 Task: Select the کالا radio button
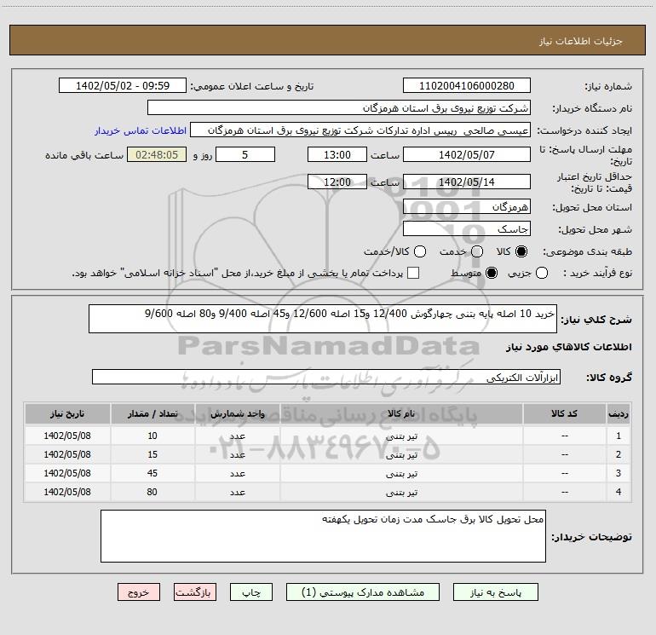(x=521, y=251)
